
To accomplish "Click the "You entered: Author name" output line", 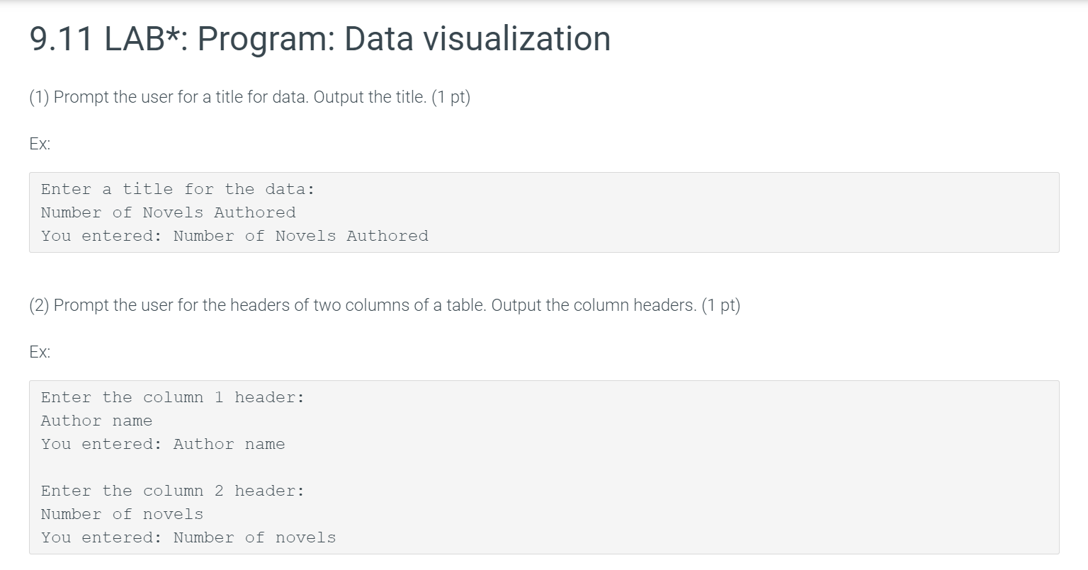I will click(x=162, y=444).
